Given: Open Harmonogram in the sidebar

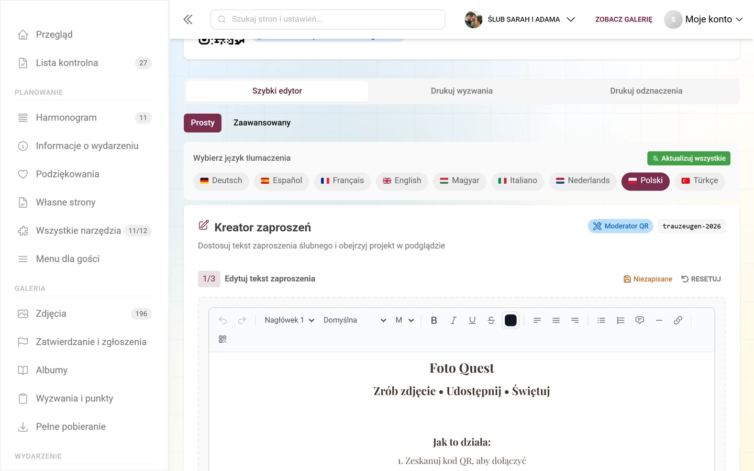Looking at the screenshot, I should [84, 118].
